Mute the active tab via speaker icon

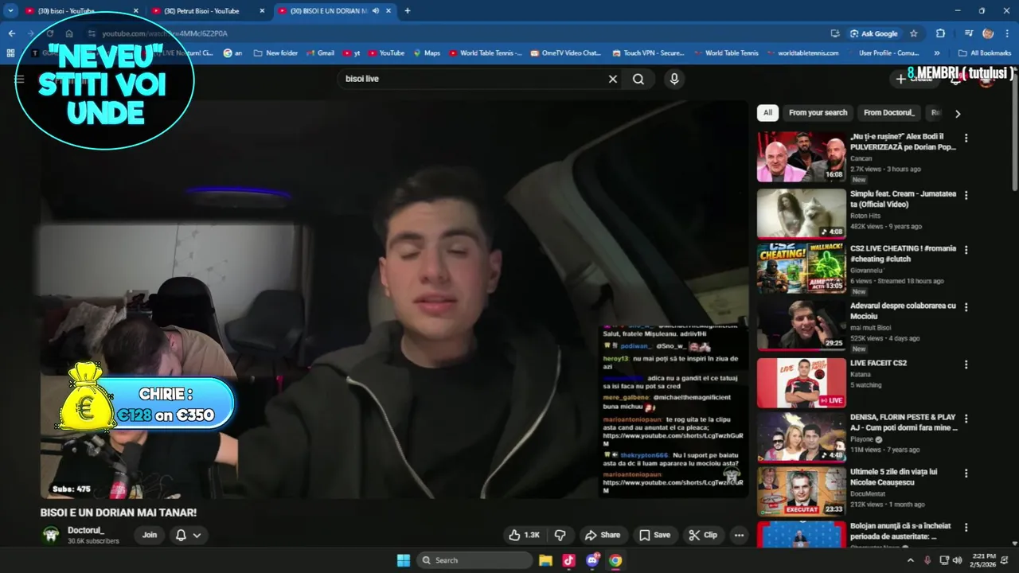376,11
